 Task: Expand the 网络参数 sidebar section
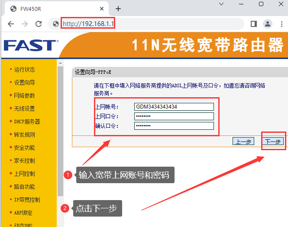(24, 95)
